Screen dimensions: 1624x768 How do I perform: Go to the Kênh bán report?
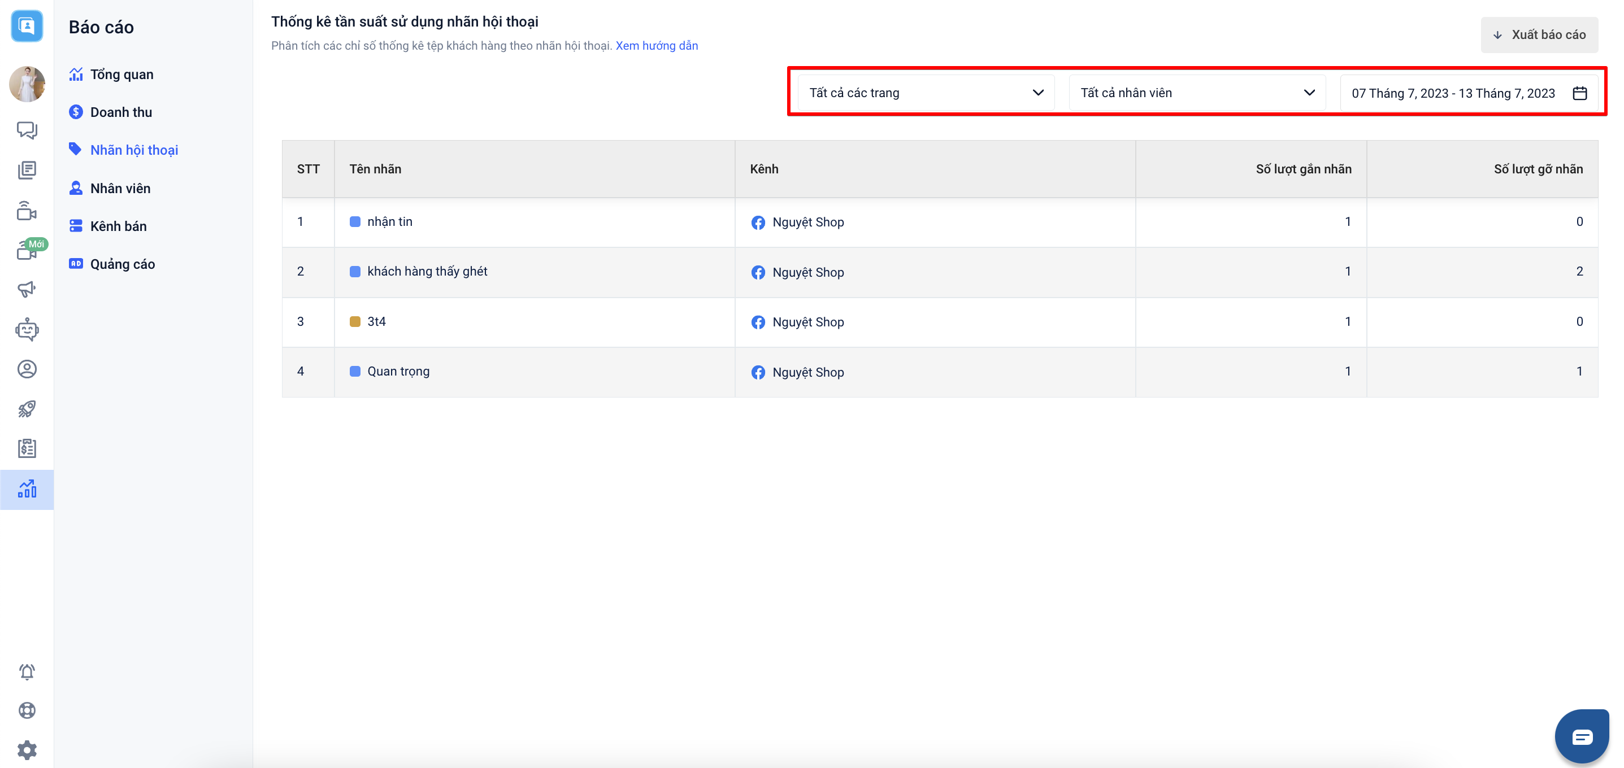(x=118, y=226)
